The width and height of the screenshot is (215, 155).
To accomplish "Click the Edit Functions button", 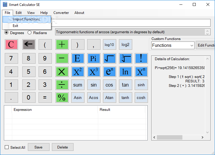I will pos(205,45).
